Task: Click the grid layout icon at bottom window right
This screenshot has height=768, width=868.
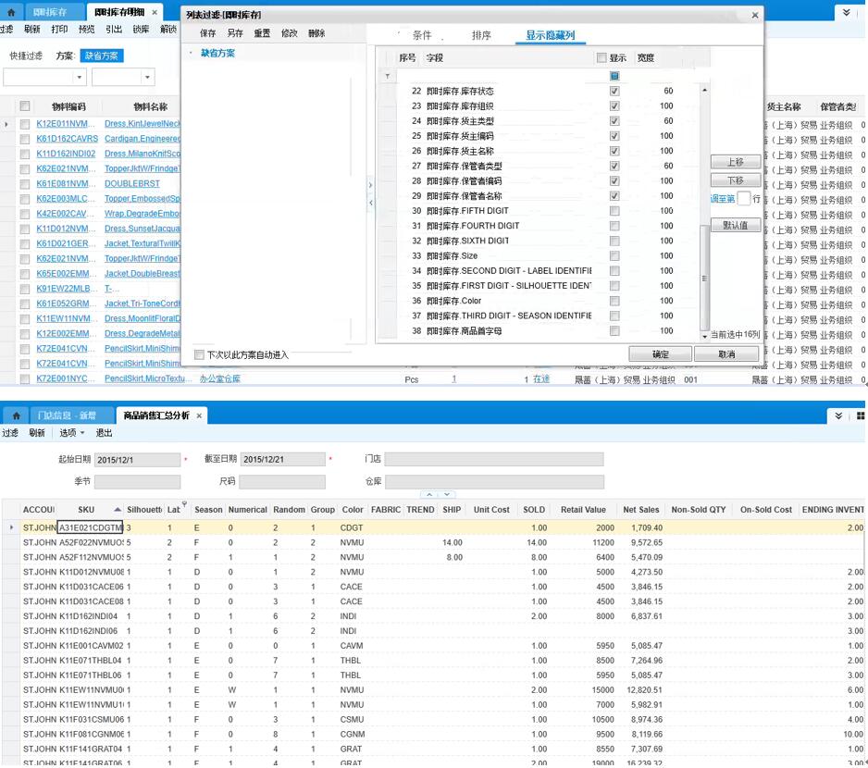Action: coord(861,415)
